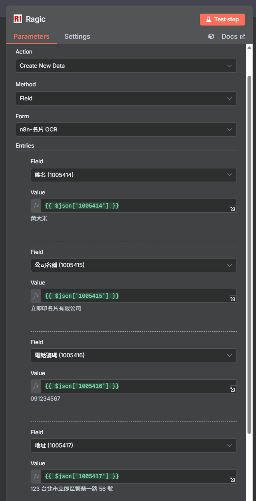256x501 pixels.
Task: Open the Form dropdown n8n-名片 OCR
Action: pyautogui.click(x=126, y=130)
